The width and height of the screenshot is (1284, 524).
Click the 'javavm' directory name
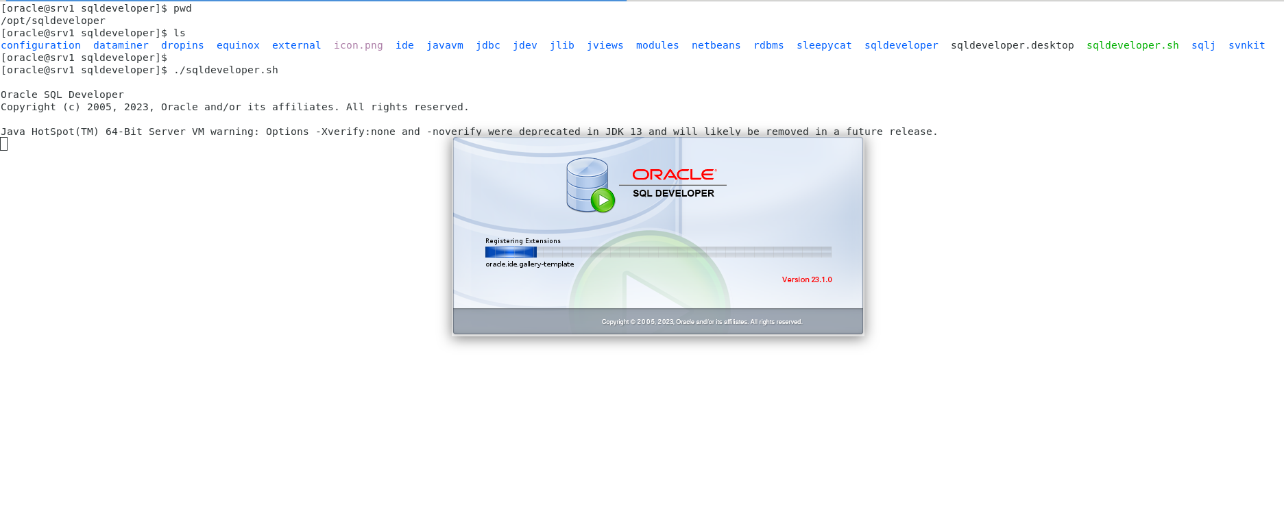(x=445, y=45)
